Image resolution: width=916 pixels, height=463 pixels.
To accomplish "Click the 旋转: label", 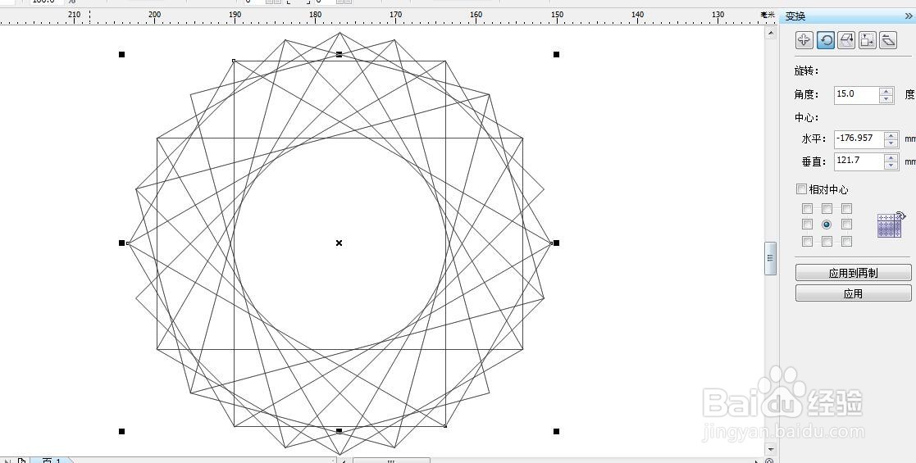I will [x=807, y=70].
